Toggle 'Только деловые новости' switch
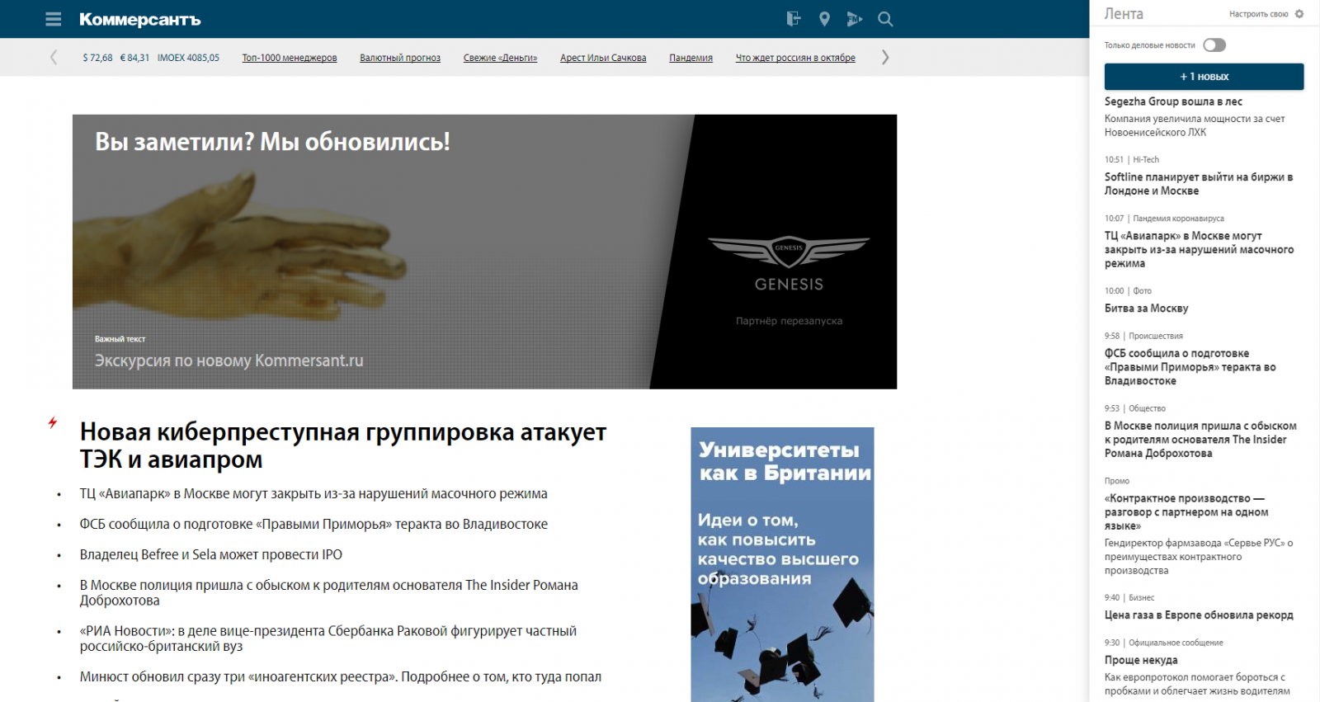 1214,45
